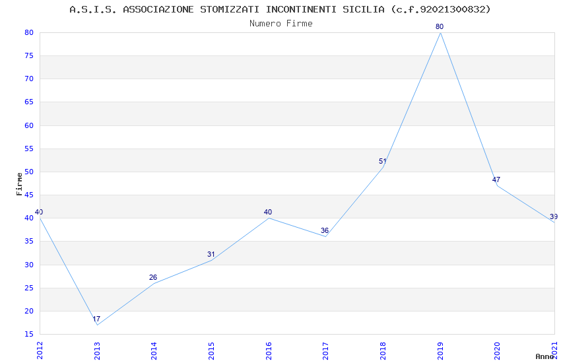This screenshot has width=561, height=363.
Task: Select the 2015 year label
Action: (211, 350)
